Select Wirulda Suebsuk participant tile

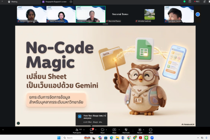[x=149, y=14]
